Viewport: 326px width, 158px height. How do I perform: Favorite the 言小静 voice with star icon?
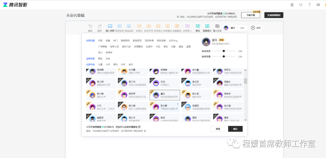(178, 104)
